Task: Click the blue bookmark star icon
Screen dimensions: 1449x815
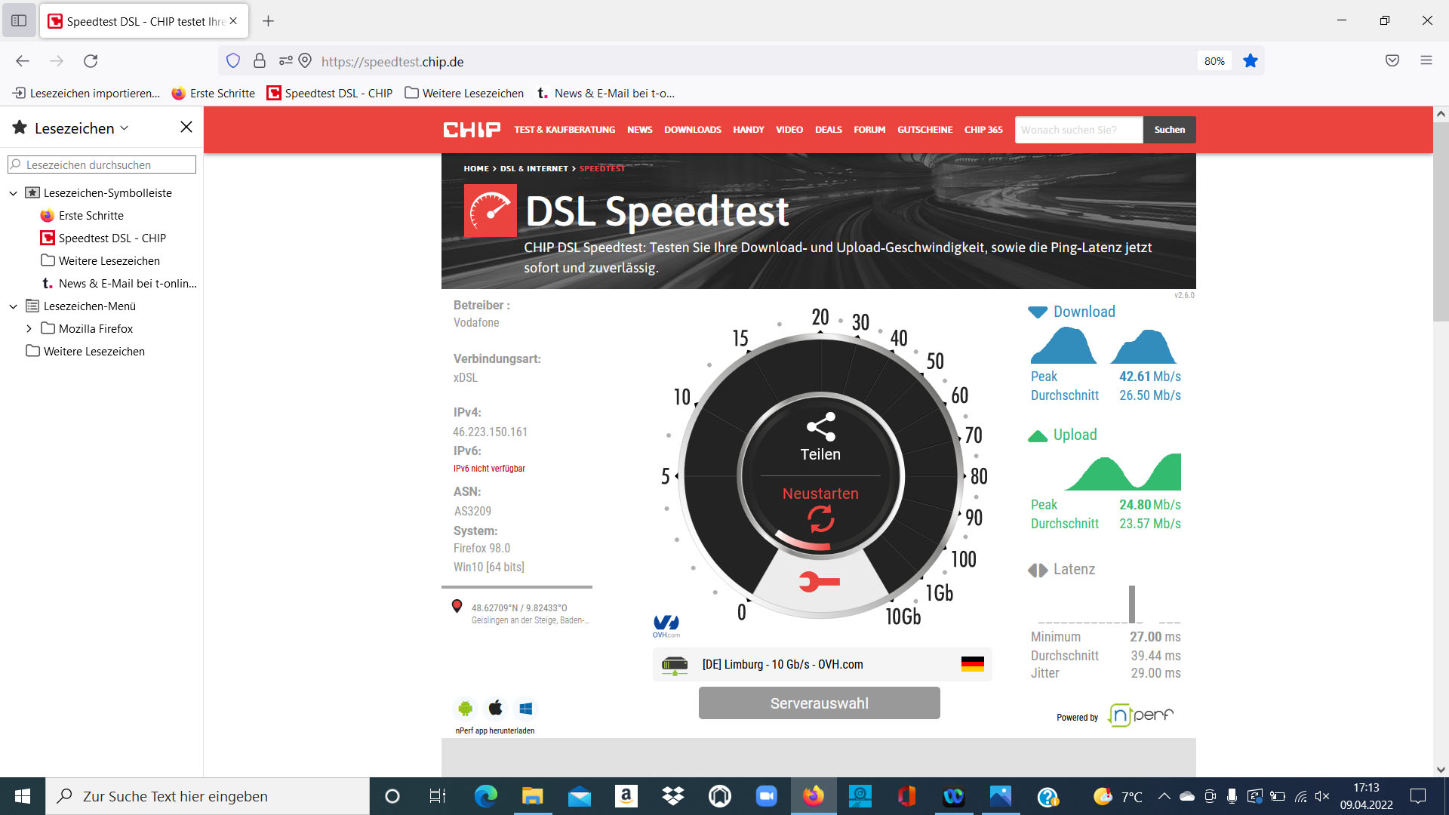Action: point(1251,61)
